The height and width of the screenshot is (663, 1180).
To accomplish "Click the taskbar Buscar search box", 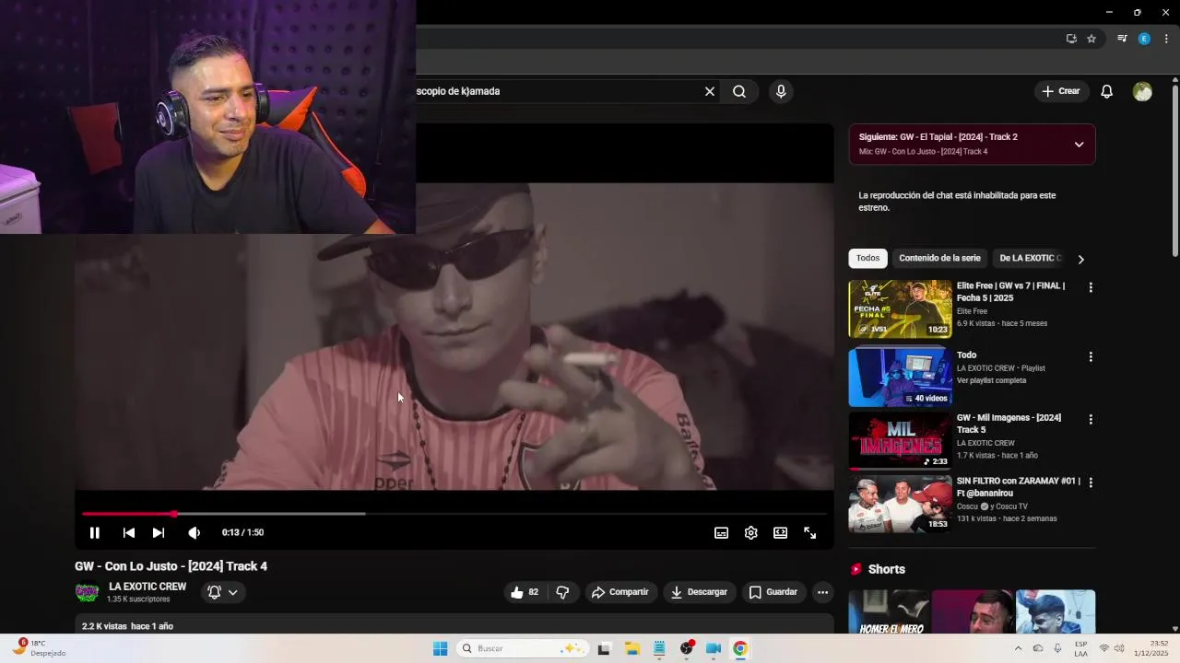I will pyautogui.click(x=523, y=648).
